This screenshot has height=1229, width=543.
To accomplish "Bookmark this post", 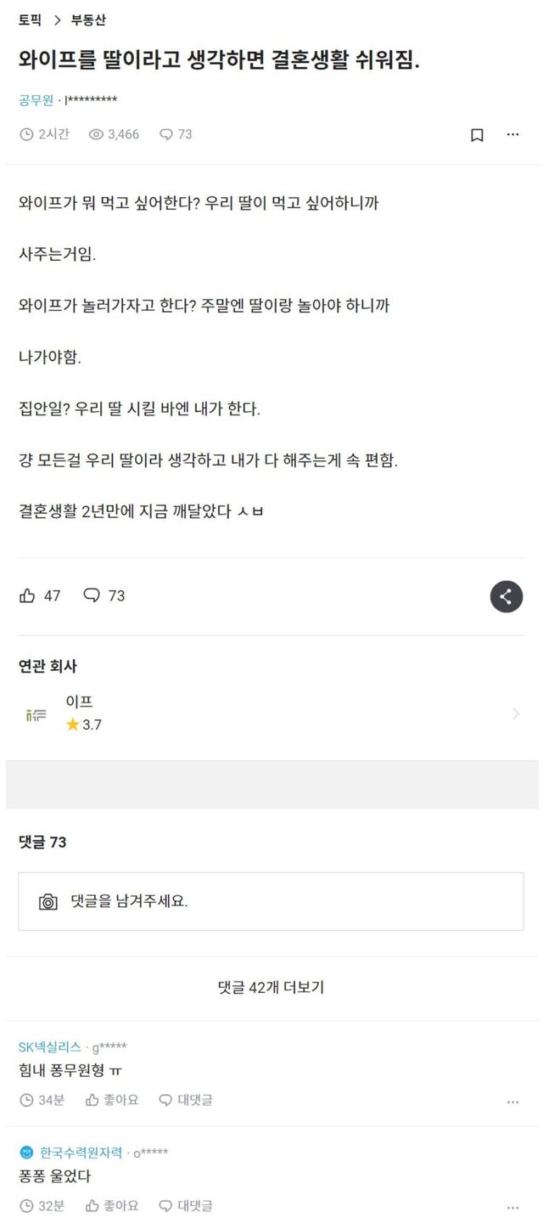I will click(x=477, y=135).
